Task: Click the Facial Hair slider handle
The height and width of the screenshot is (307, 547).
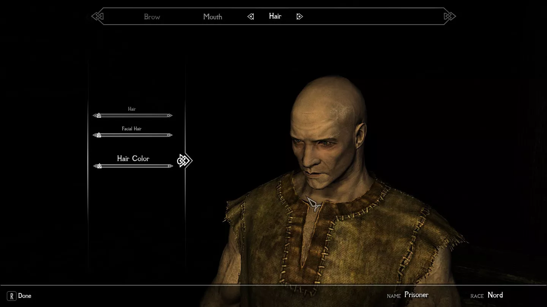Action: [99, 135]
